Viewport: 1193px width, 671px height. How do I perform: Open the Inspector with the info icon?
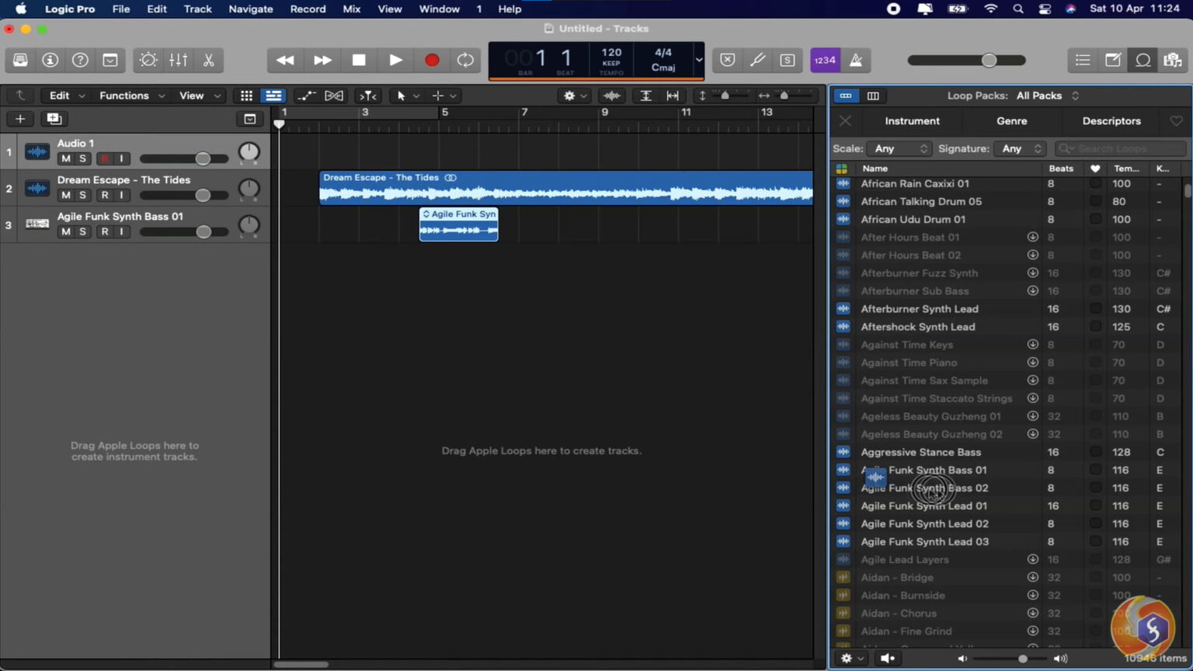point(50,60)
